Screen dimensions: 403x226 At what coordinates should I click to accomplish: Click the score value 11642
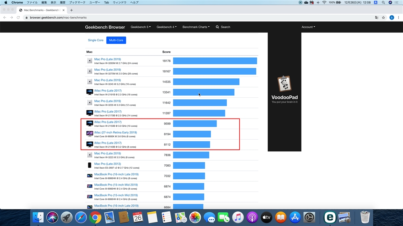[166, 103]
